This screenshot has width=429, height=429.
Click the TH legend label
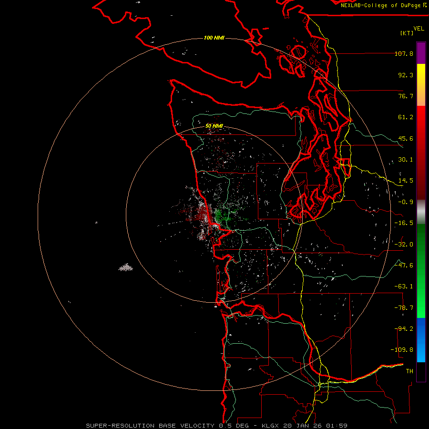click(x=409, y=371)
